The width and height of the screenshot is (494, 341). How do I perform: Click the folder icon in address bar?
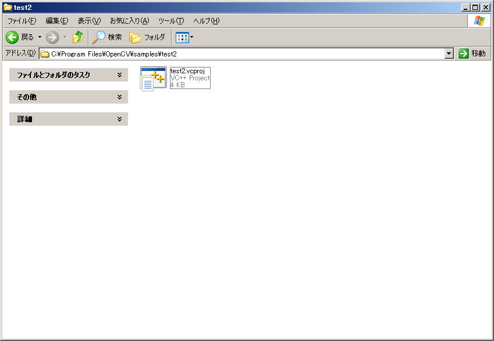click(45, 54)
